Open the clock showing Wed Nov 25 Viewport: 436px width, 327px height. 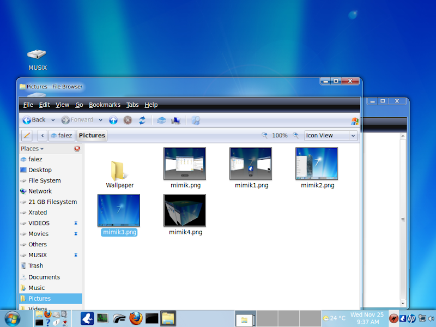(367, 318)
